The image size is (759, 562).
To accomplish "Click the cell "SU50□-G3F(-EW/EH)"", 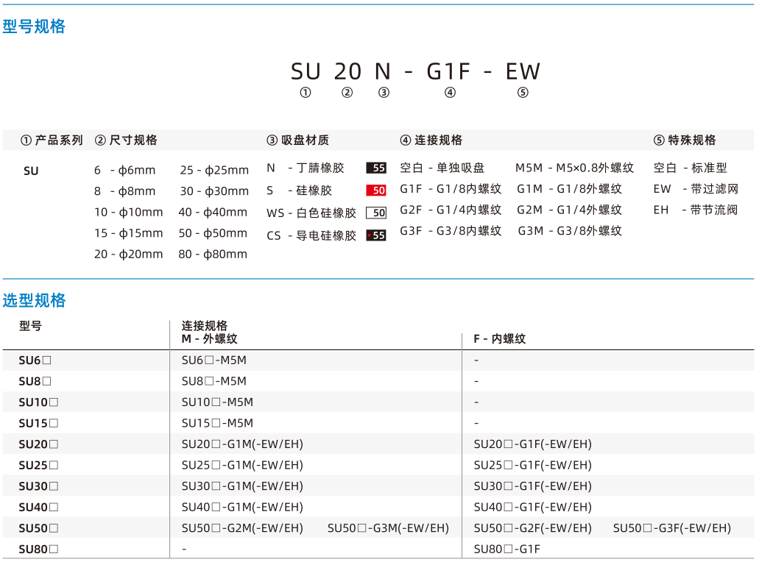I will 672,528.
